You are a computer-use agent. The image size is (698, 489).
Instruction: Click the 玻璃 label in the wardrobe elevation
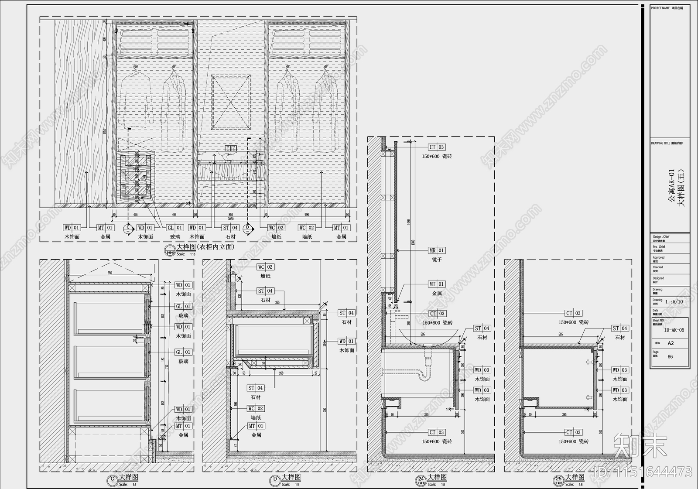[175, 237]
